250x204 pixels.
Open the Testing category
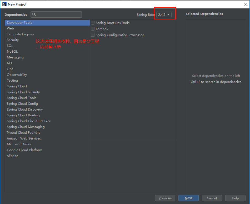pyautogui.click(x=47, y=81)
